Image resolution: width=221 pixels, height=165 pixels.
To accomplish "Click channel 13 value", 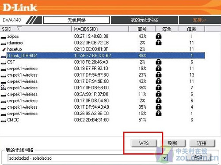I will [192, 75].
